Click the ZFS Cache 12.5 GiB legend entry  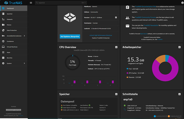[135, 73]
